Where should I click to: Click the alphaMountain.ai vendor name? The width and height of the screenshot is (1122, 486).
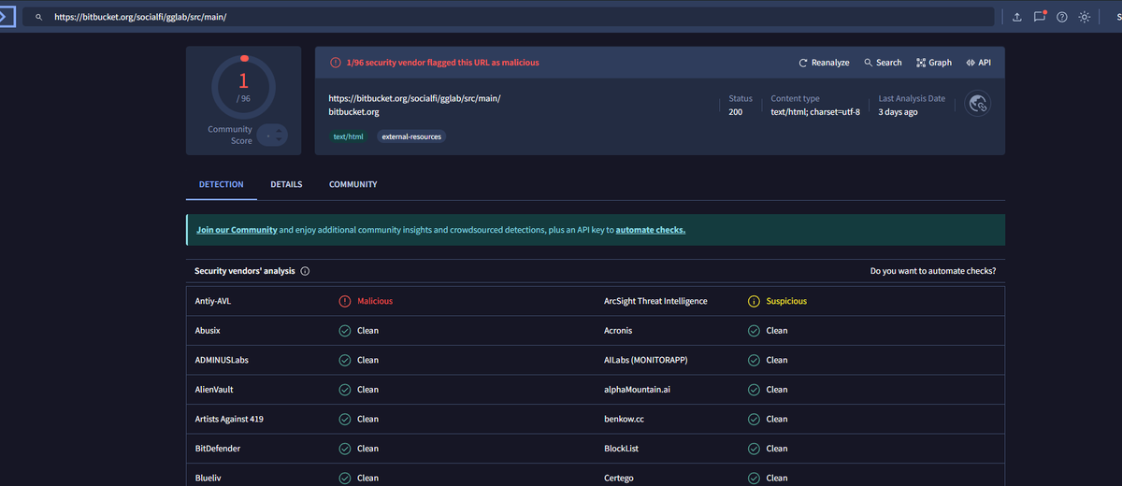[637, 390]
